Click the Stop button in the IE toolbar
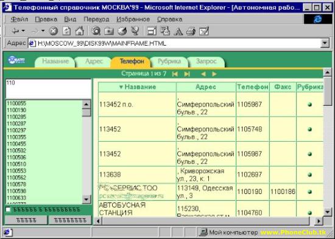The width and height of the screenshot is (335, 239). [x=54, y=31]
